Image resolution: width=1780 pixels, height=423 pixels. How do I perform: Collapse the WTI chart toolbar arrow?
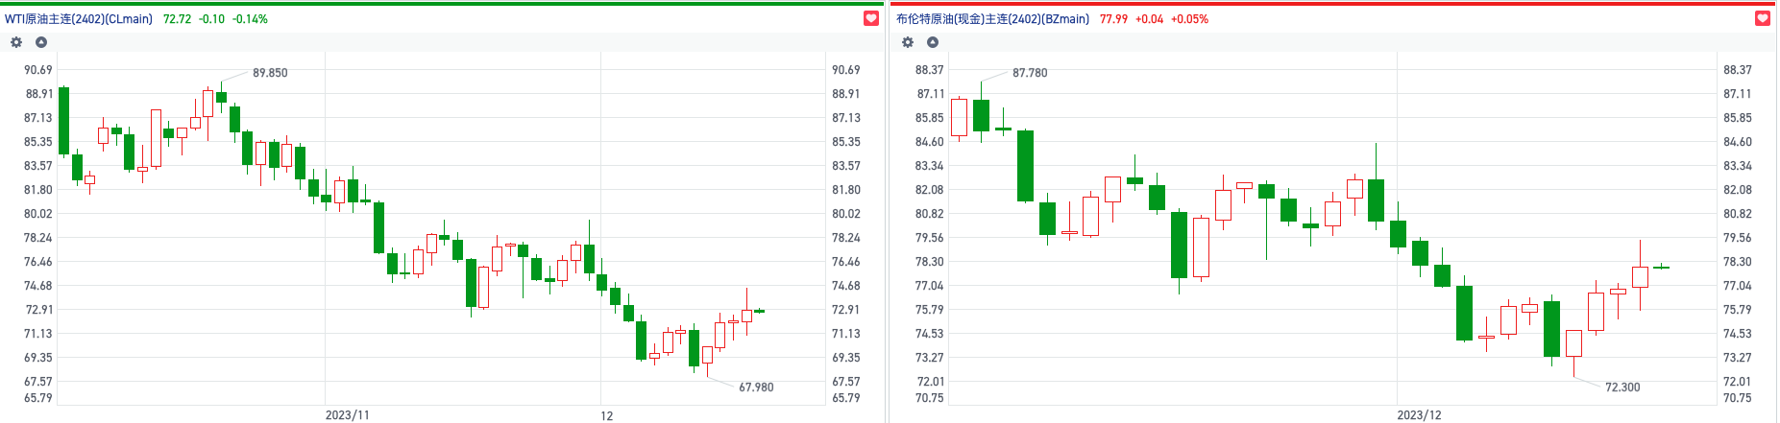40,42
